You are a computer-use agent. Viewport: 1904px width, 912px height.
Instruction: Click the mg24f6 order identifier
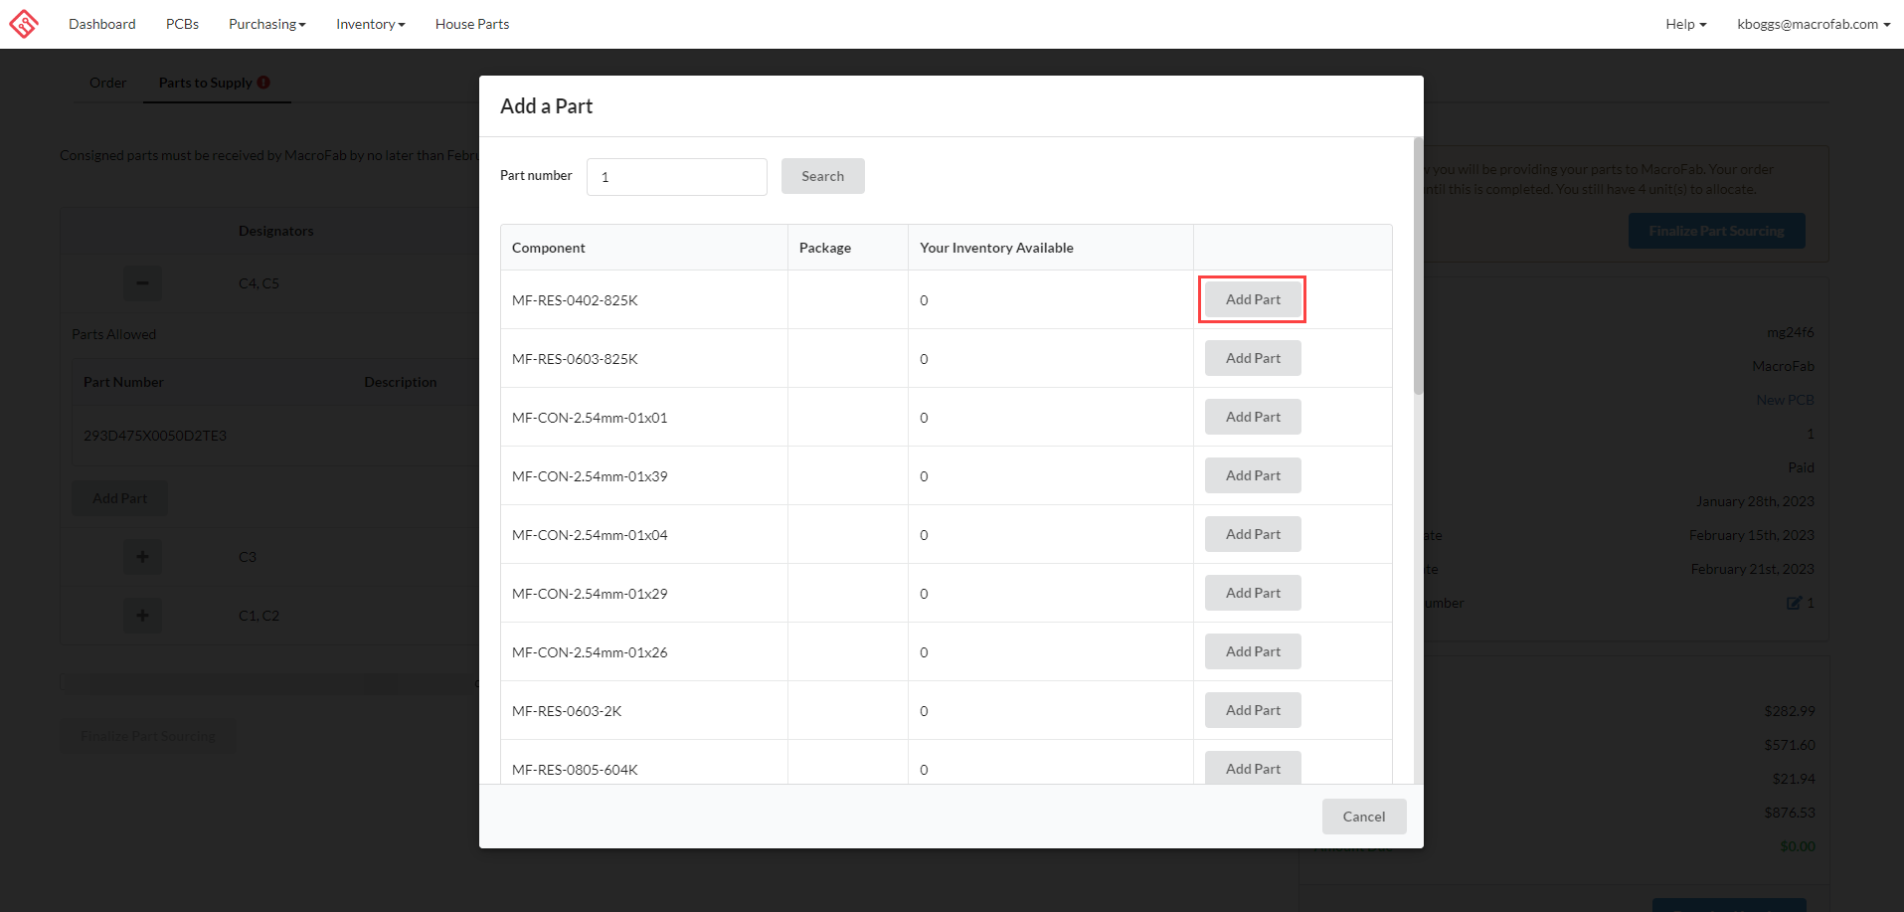[x=1790, y=332]
